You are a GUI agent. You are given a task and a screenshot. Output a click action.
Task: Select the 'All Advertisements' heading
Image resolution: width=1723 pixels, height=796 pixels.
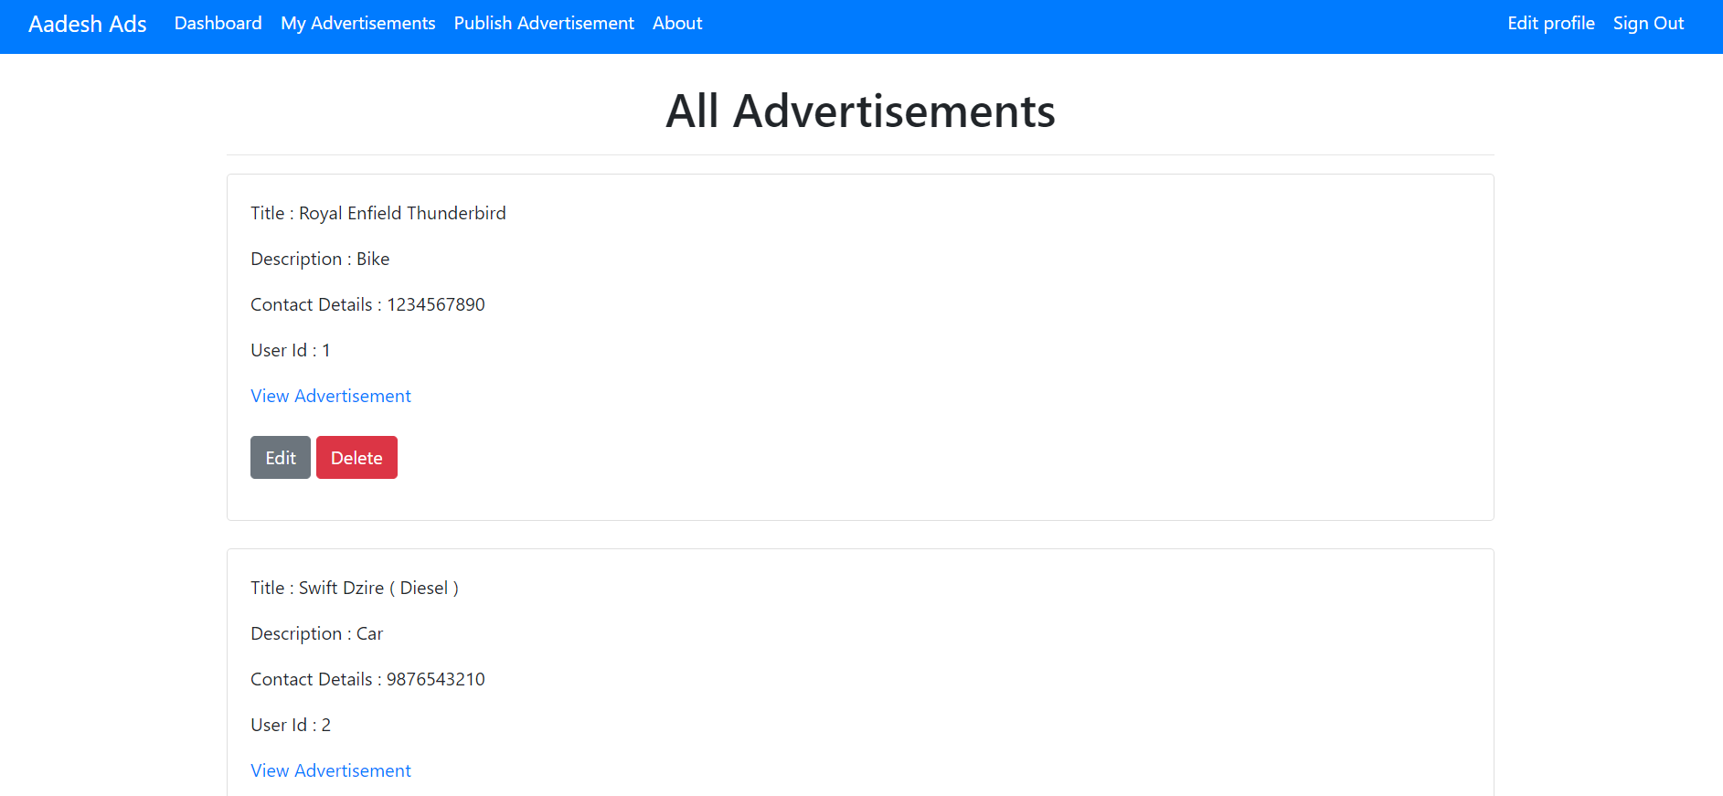pyautogui.click(x=860, y=111)
